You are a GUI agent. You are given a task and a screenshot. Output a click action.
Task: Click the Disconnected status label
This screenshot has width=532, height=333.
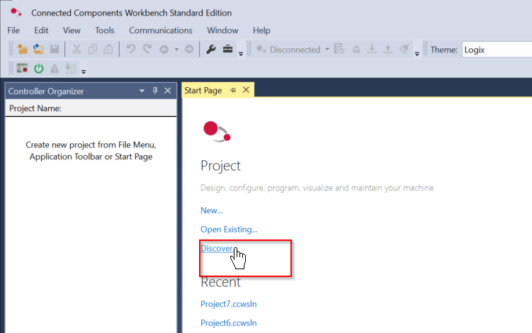pyautogui.click(x=295, y=50)
